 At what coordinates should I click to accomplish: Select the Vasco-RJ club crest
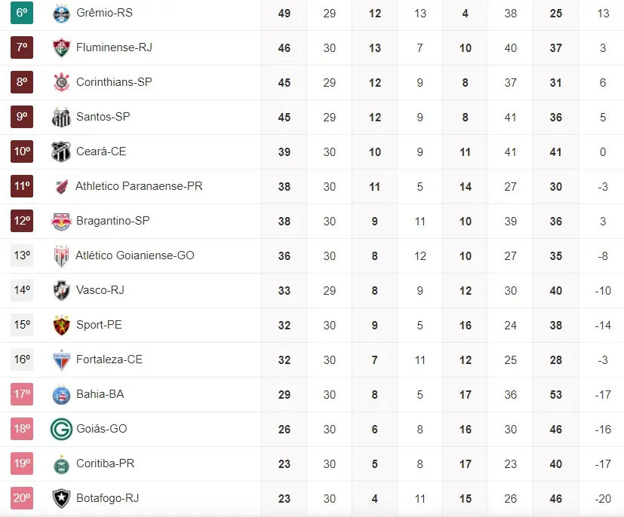tap(61, 290)
